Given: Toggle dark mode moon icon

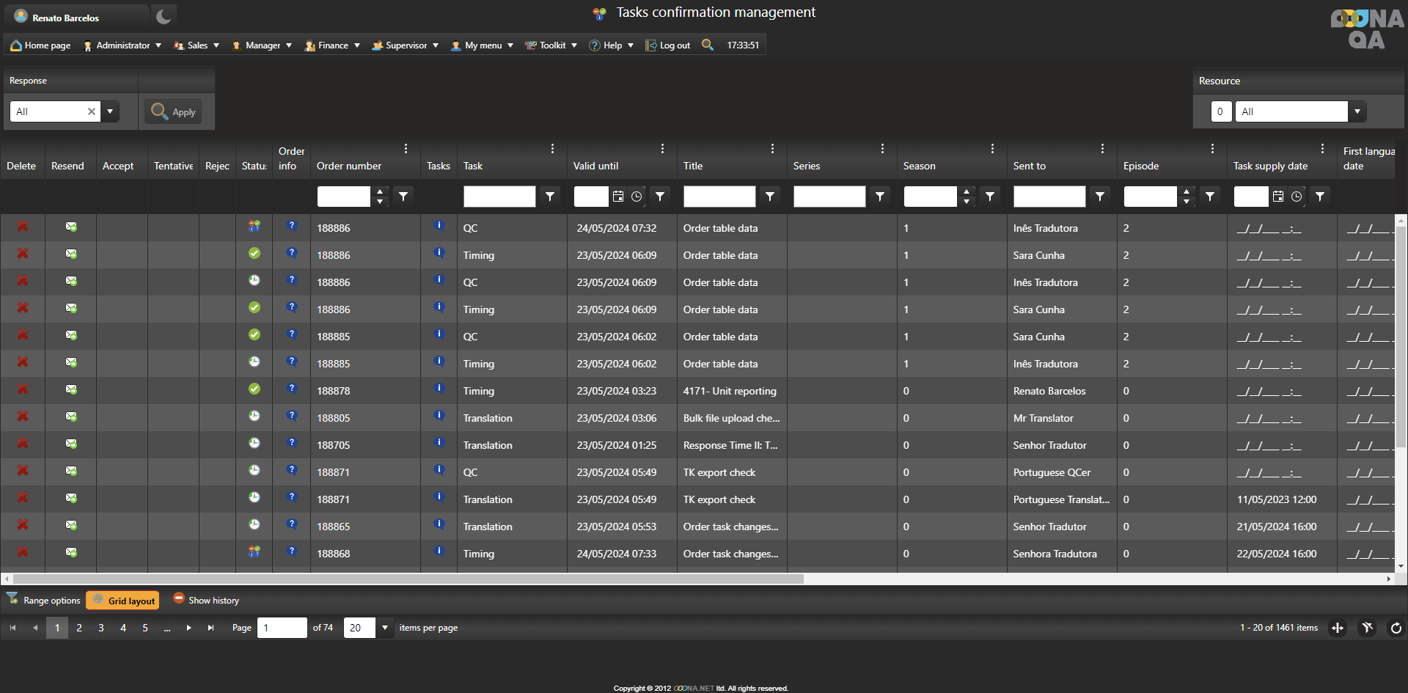Looking at the screenshot, I should tap(164, 16).
